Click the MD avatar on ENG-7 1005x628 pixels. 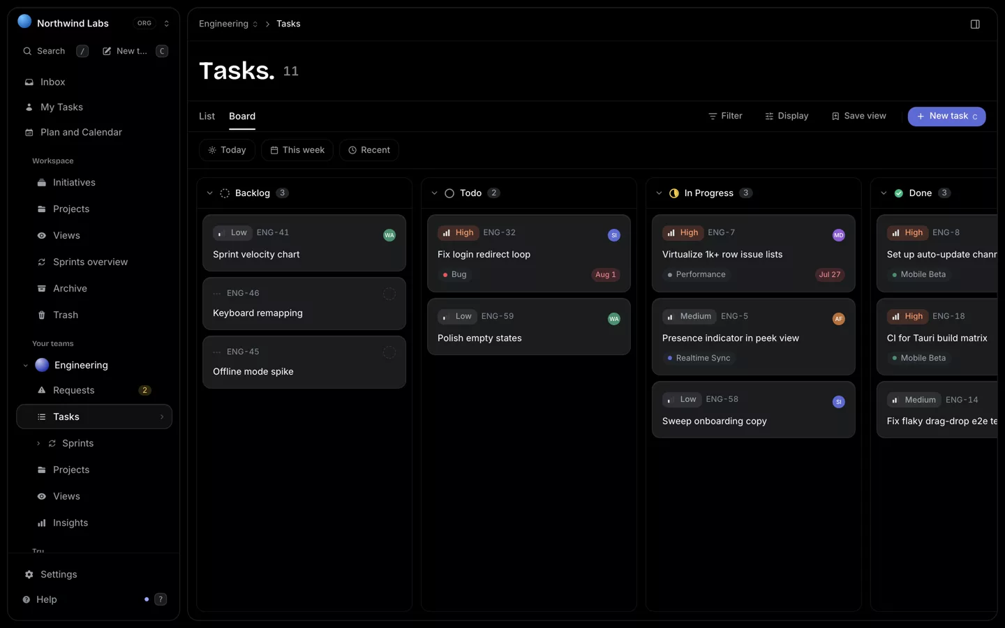pos(839,235)
